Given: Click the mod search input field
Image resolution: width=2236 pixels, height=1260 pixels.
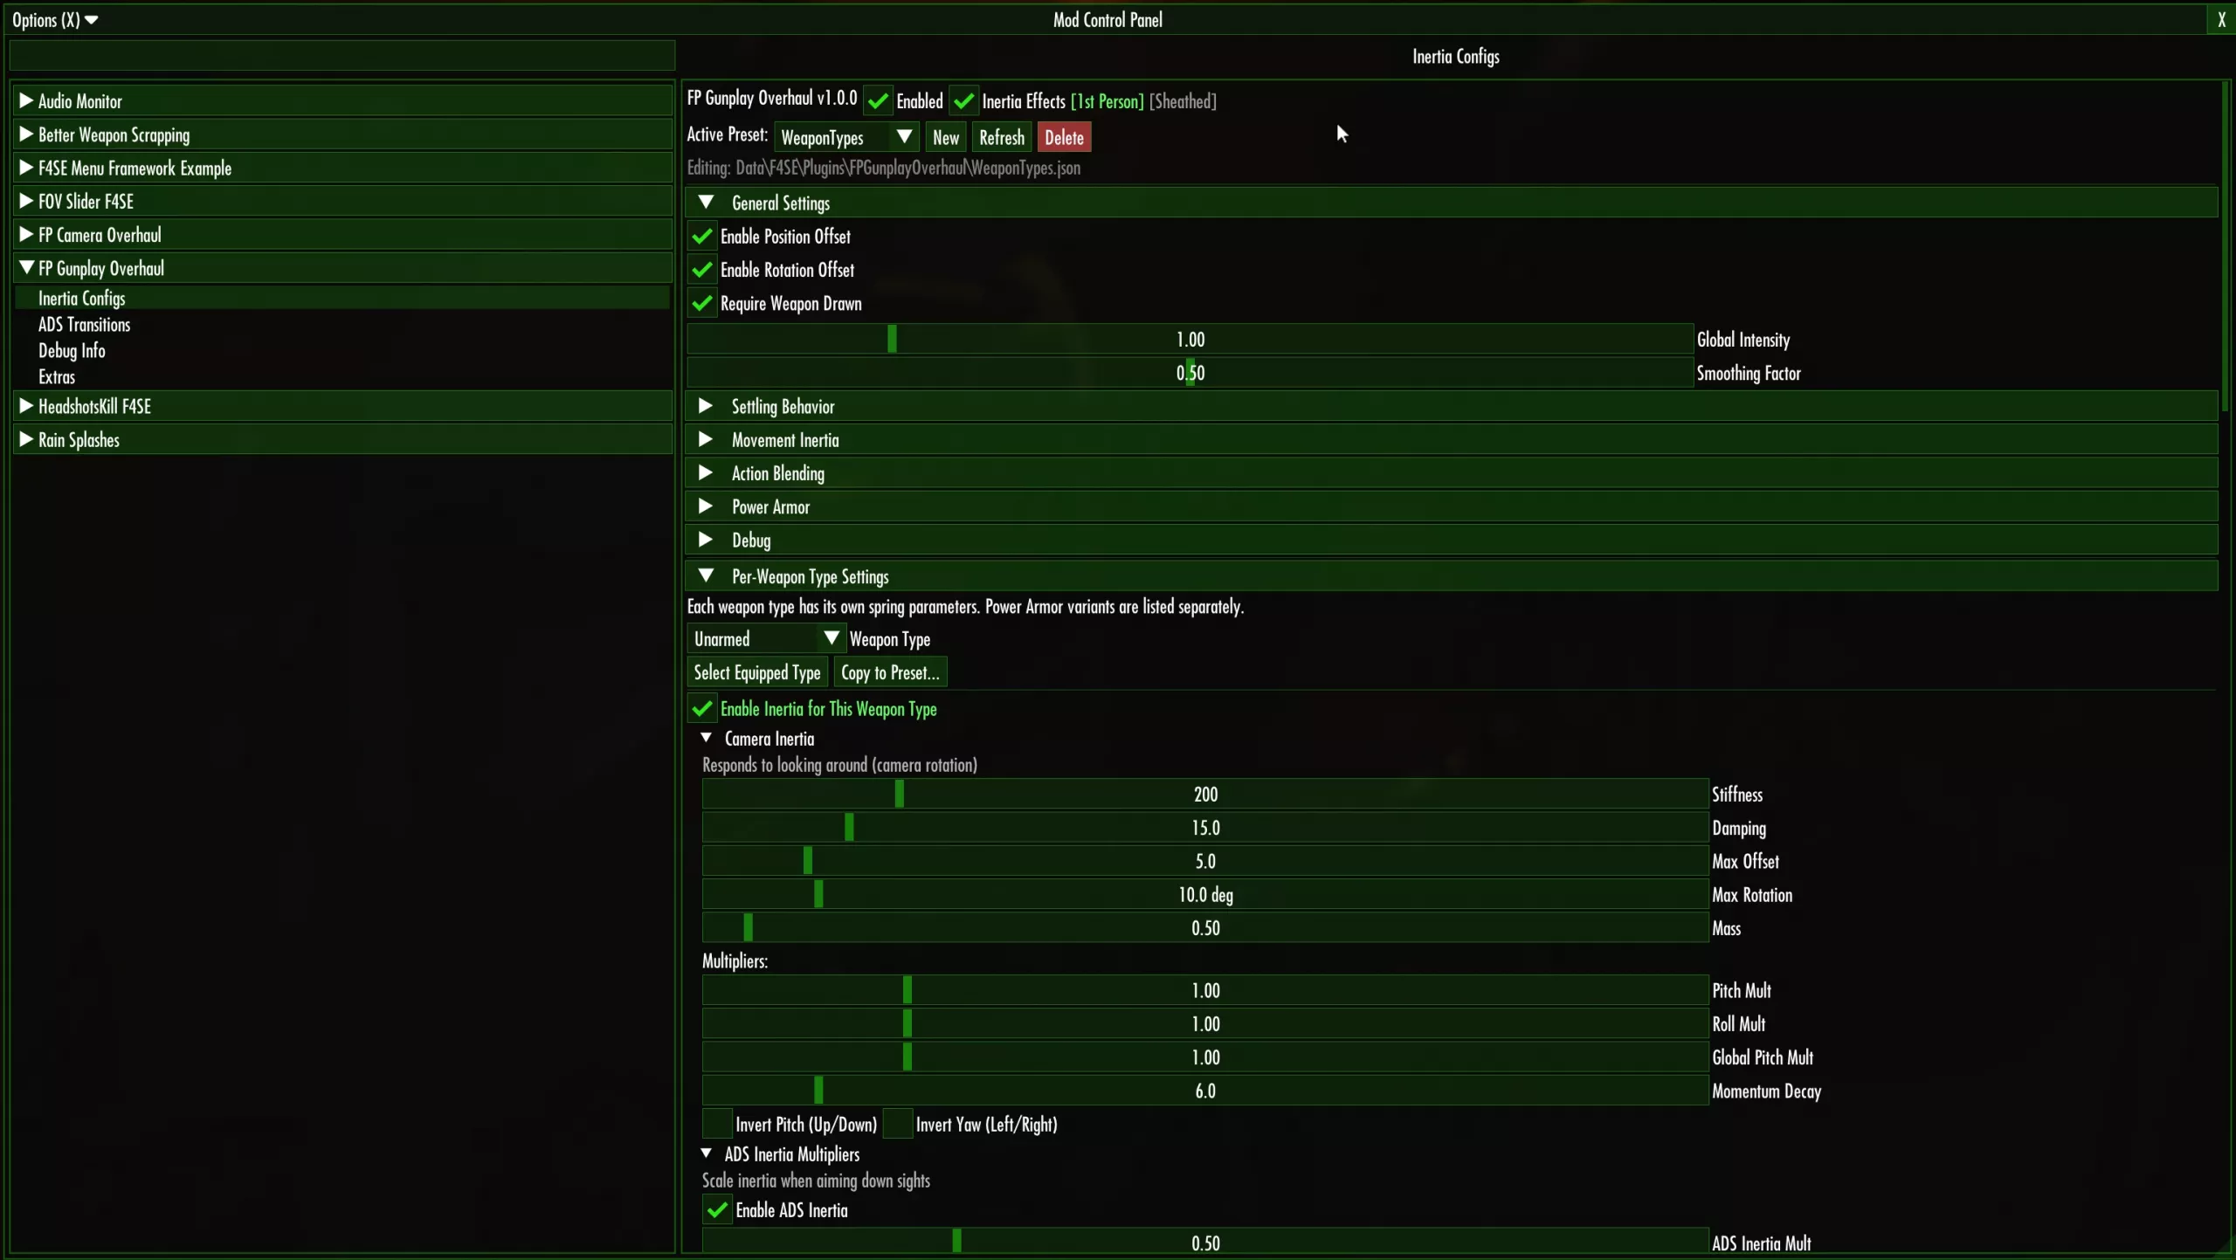Looking at the screenshot, I should tap(342, 55).
